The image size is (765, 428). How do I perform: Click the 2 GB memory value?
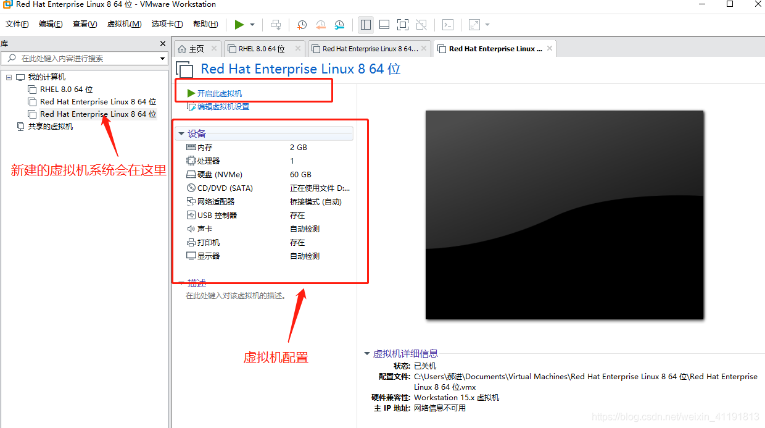[x=299, y=148]
